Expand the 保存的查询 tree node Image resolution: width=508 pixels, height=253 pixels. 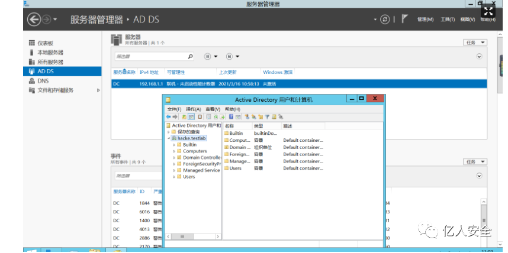169,132
